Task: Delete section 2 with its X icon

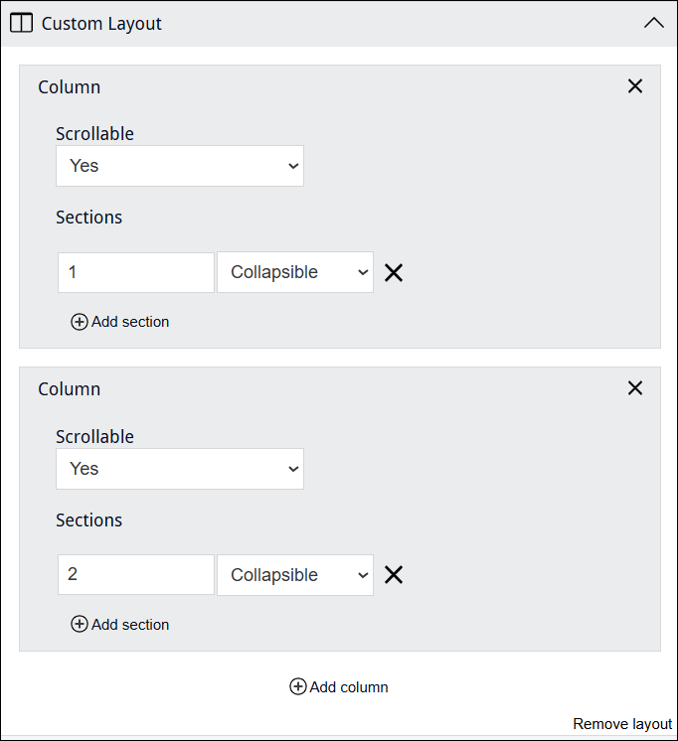Action: 394,575
